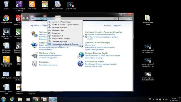Open Windows Explorer folder on taskbar
Viewport: 181px width, 102px height.
[20, 99]
